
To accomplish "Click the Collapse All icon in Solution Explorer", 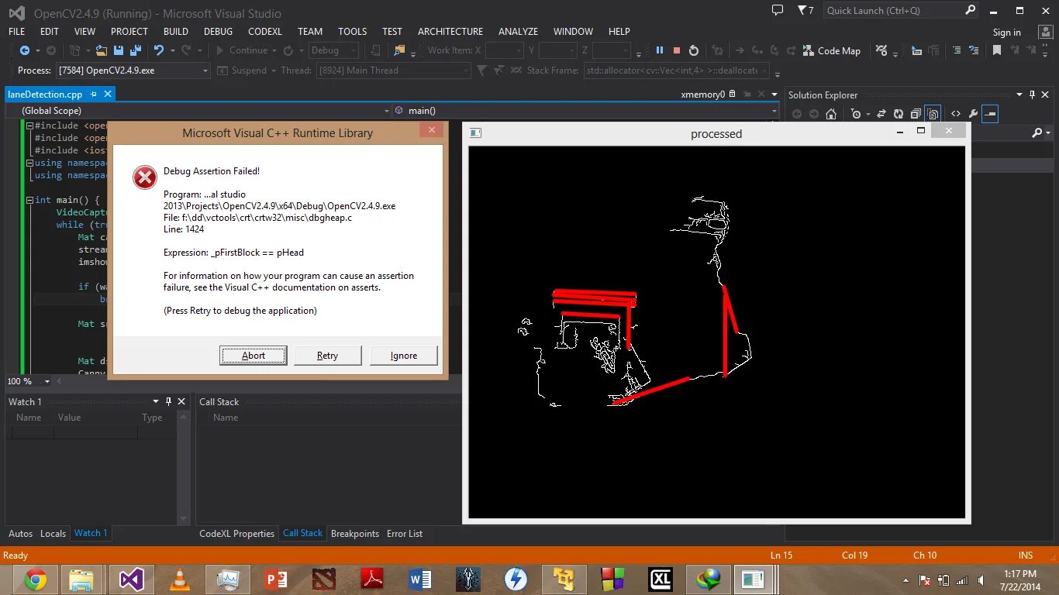I will tap(916, 114).
